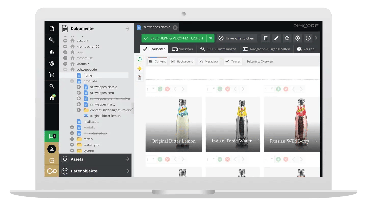Open the search icon in the left sidebar
The height and width of the screenshot is (206, 367).
point(51,86)
